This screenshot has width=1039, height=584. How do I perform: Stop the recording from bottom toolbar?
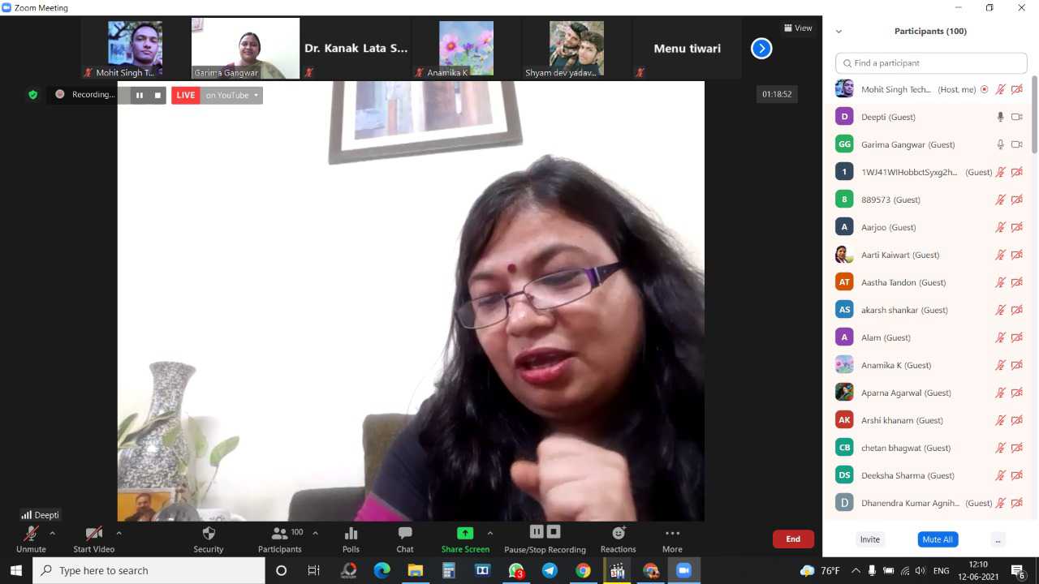pyautogui.click(x=554, y=532)
